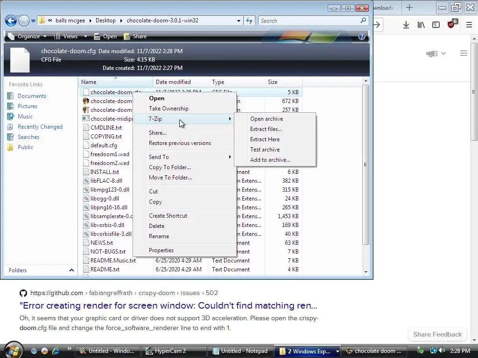
Task: Select the CMDLINE.txt file
Action: [x=106, y=128]
